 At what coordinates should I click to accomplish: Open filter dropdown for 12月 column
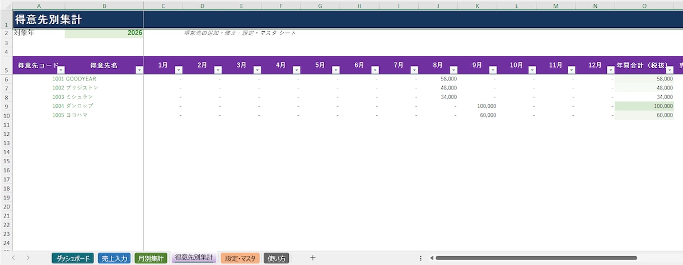pyautogui.click(x=610, y=70)
